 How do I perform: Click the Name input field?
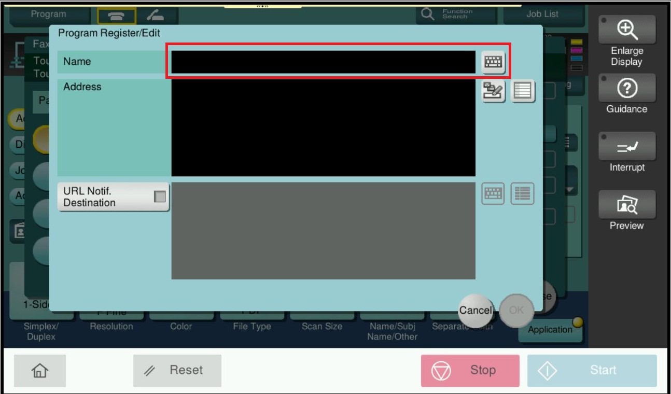(x=323, y=62)
